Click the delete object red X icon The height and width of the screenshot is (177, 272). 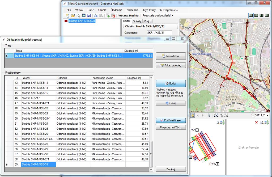pos(113,16)
